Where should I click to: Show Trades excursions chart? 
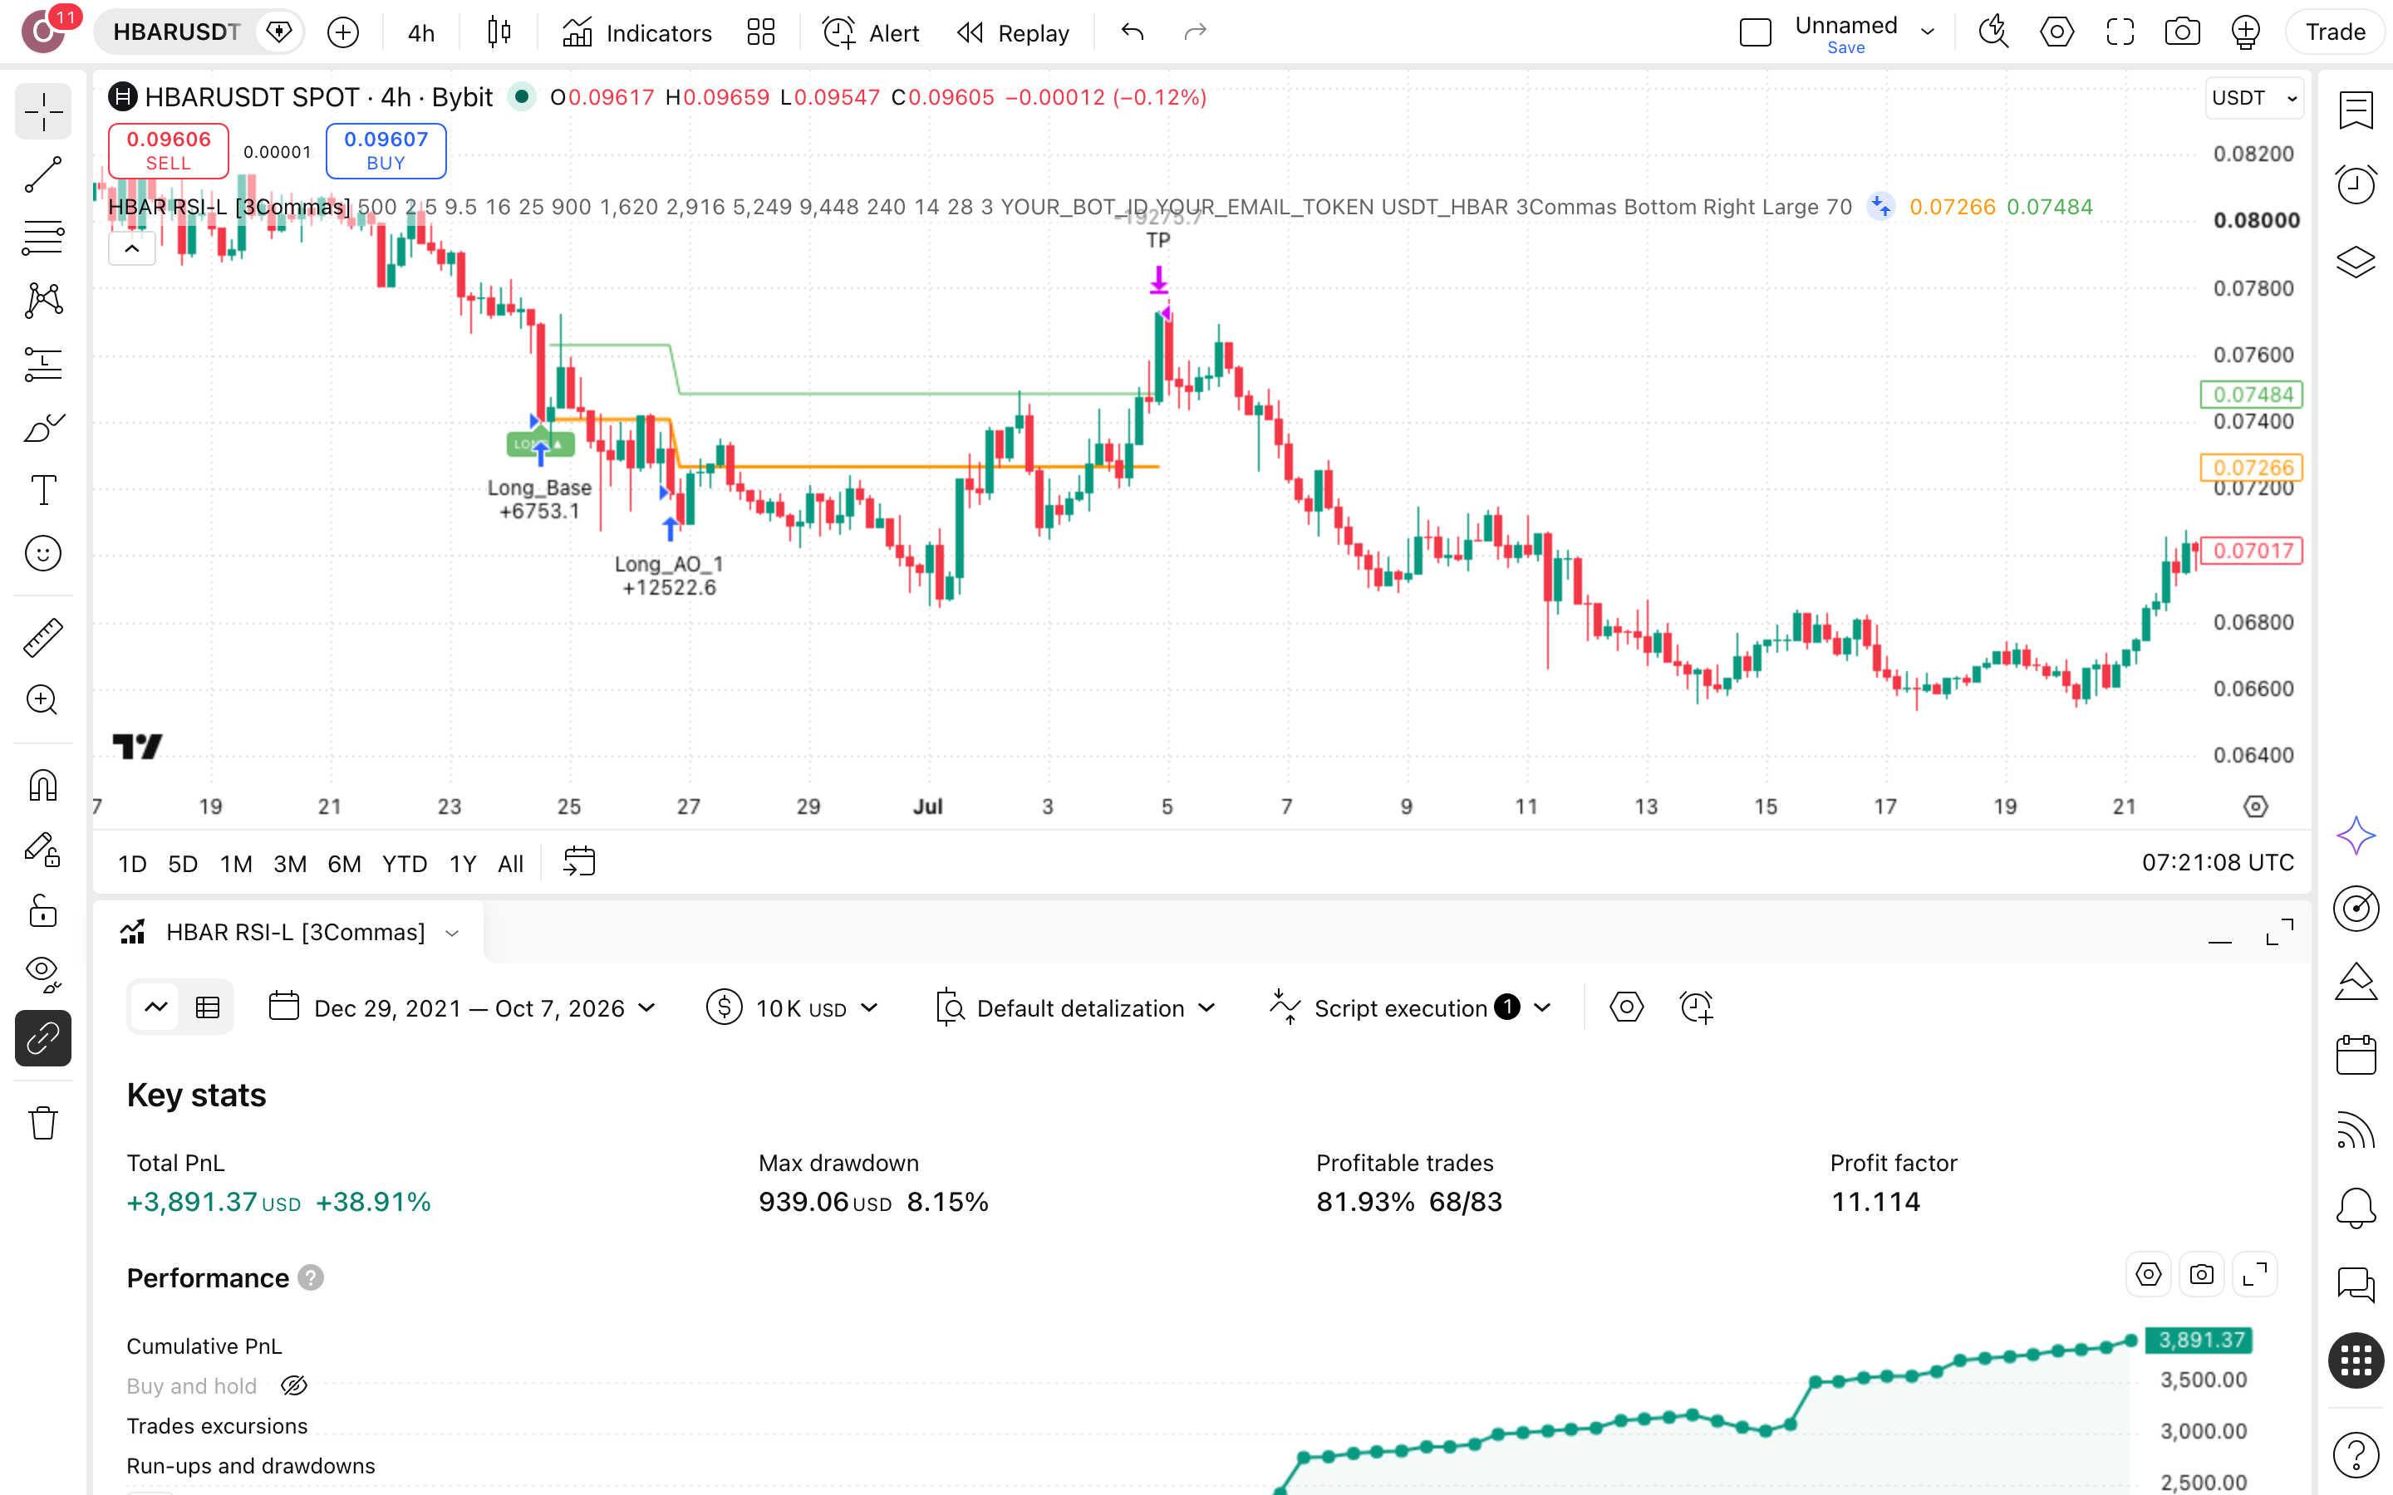tap(217, 1426)
